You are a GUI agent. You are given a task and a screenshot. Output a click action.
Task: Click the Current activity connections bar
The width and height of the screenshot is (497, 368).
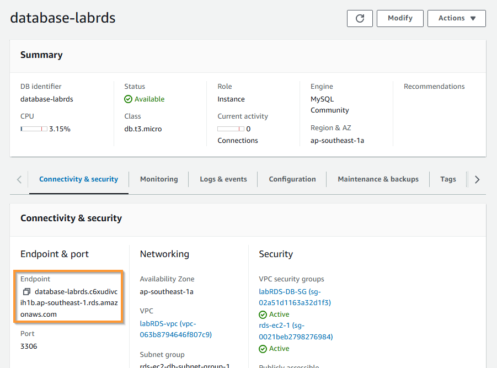point(231,129)
